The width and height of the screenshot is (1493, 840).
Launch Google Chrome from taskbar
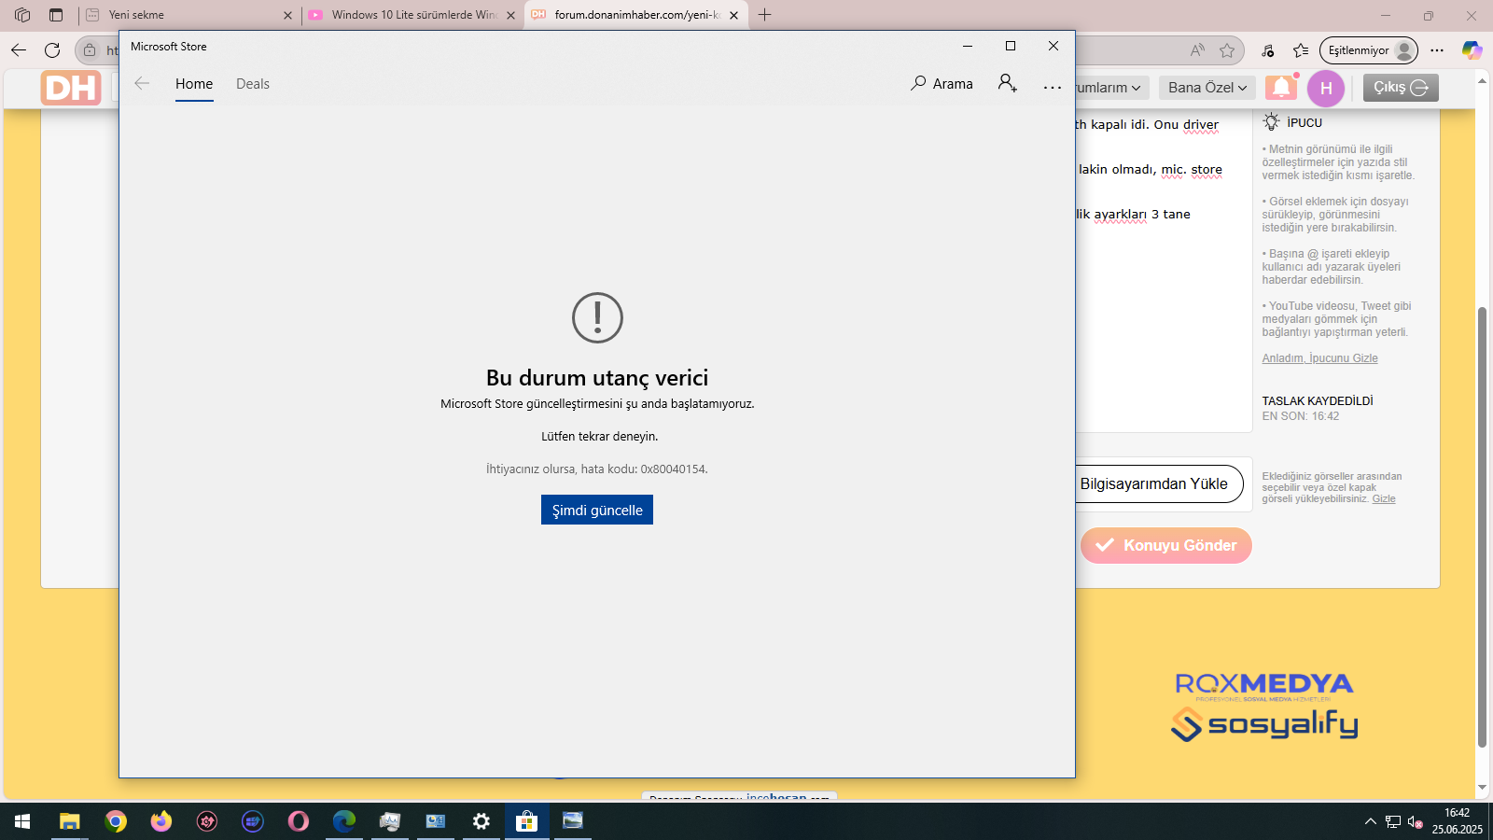116,821
